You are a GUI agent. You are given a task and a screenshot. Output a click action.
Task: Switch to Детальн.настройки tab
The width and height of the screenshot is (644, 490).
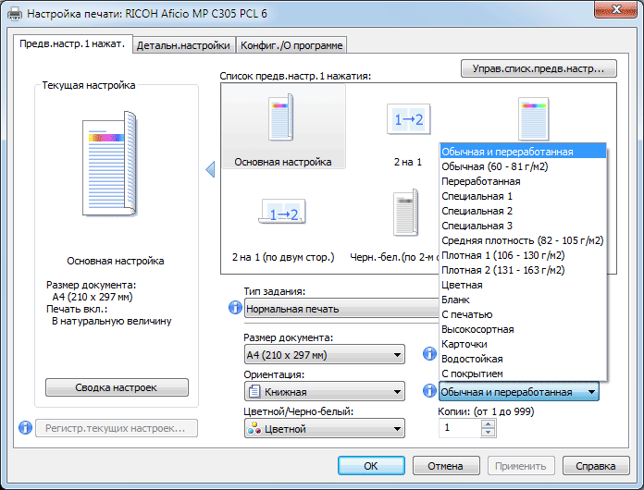tap(183, 45)
